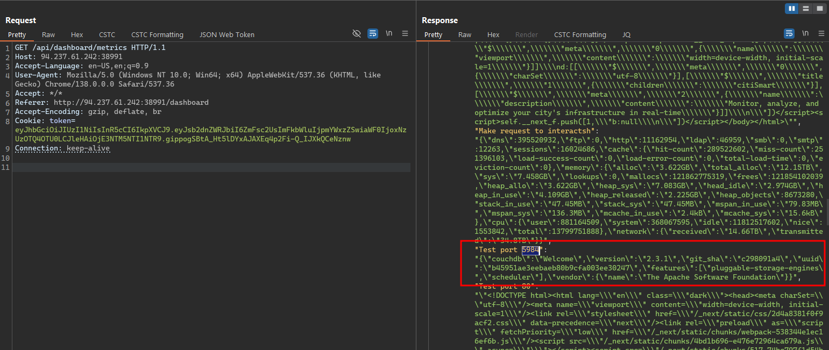The width and height of the screenshot is (829, 350).
Task: Open the JSON Web Token tab
Action: point(227,34)
